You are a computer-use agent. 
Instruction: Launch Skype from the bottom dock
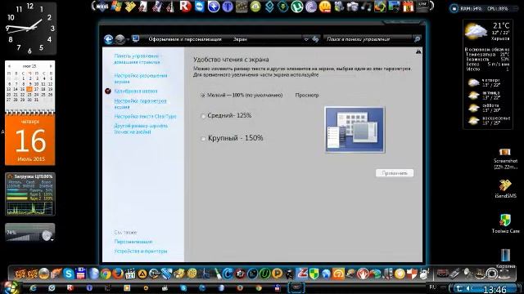click(x=69, y=274)
